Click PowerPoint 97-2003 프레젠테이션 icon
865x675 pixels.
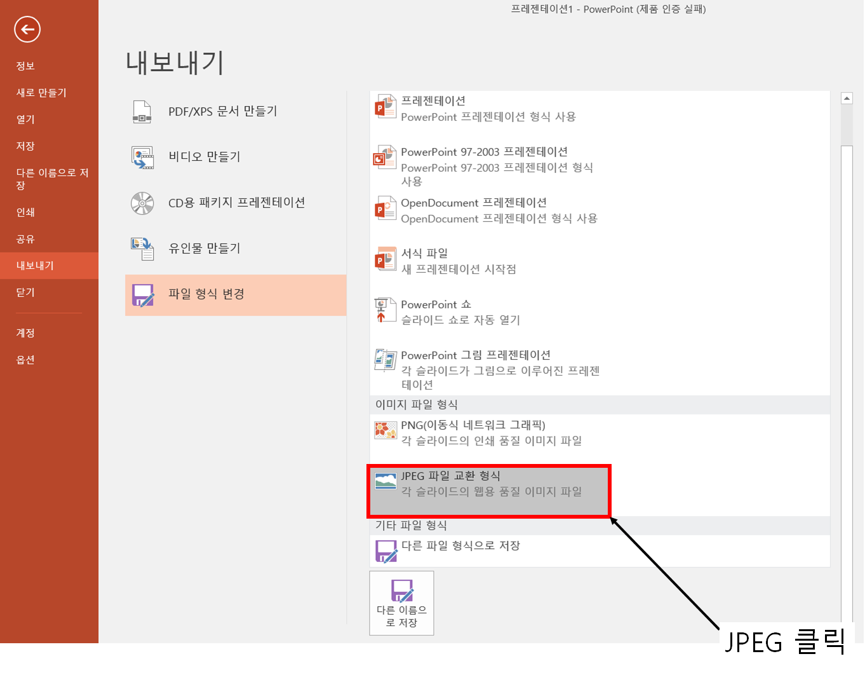click(x=385, y=158)
